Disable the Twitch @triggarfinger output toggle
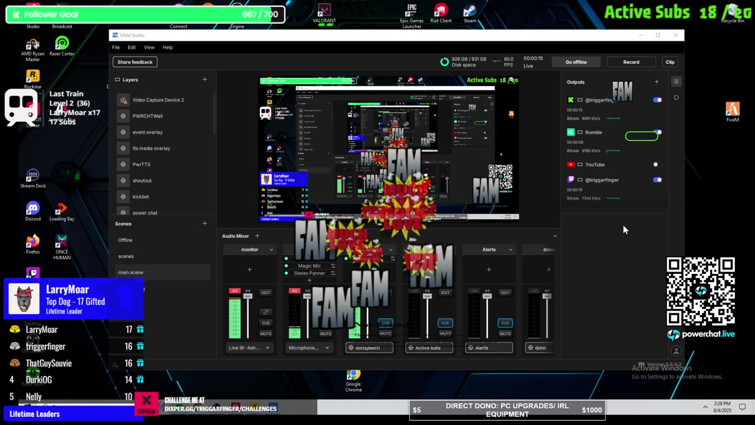Image resolution: width=755 pixels, height=425 pixels. tap(657, 180)
